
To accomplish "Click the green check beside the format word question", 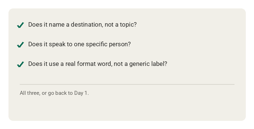I will (20, 64).
